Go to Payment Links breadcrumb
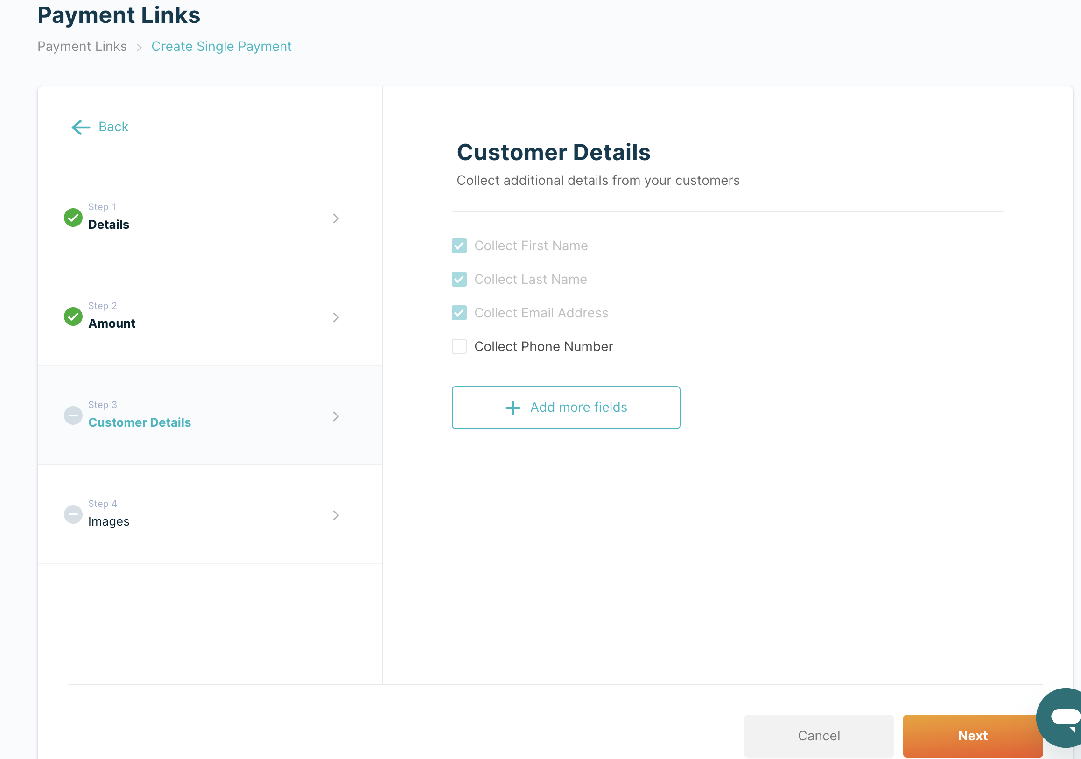1081x759 pixels. pos(82,47)
